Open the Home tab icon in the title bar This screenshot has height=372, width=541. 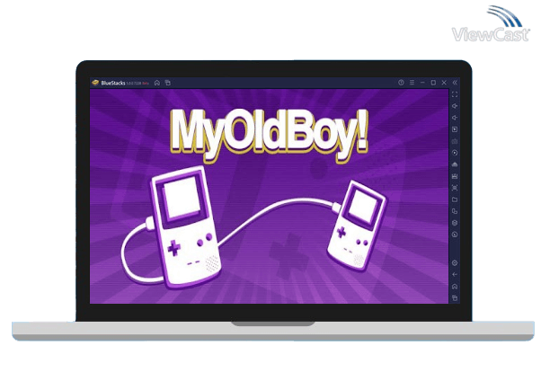point(157,83)
